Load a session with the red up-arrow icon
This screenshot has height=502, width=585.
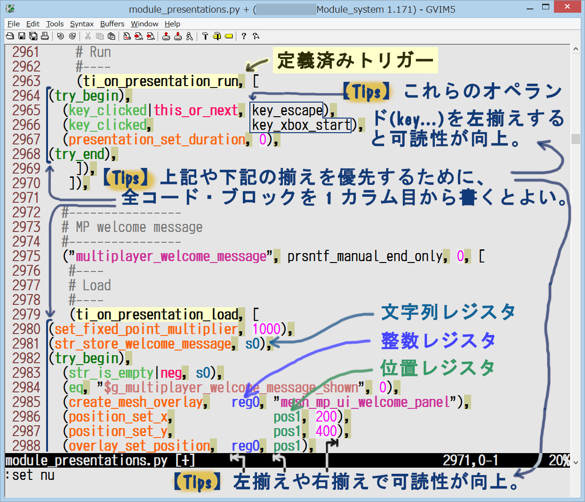[x=166, y=36]
